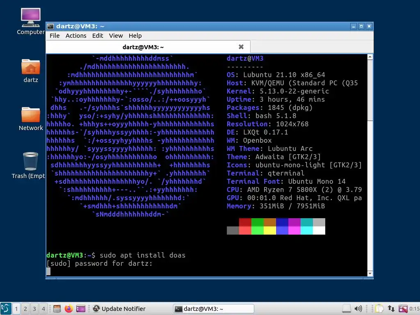Click the 'sudo apt install doas' command

142,255
